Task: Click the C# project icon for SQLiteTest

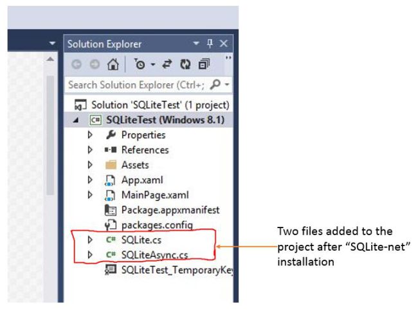Action: (96, 120)
